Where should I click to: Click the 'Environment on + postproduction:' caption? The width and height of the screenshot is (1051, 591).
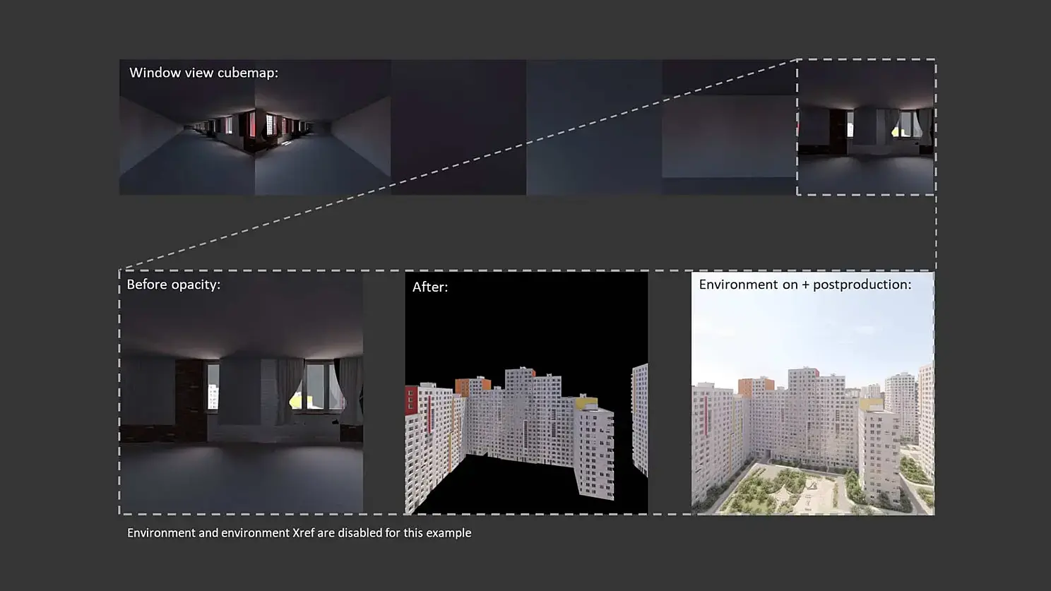click(x=805, y=285)
